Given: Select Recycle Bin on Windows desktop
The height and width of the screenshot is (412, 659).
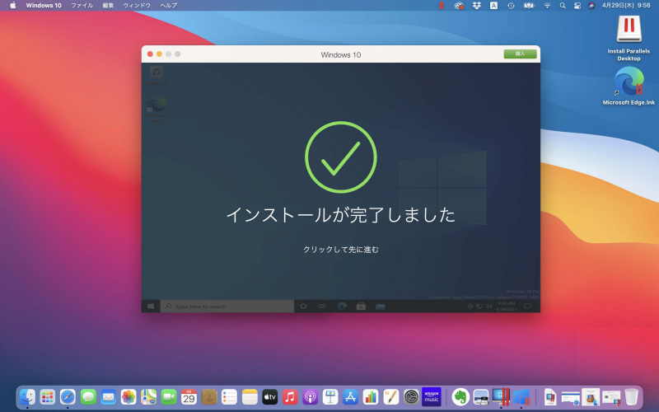Looking at the screenshot, I should (x=157, y=75).
